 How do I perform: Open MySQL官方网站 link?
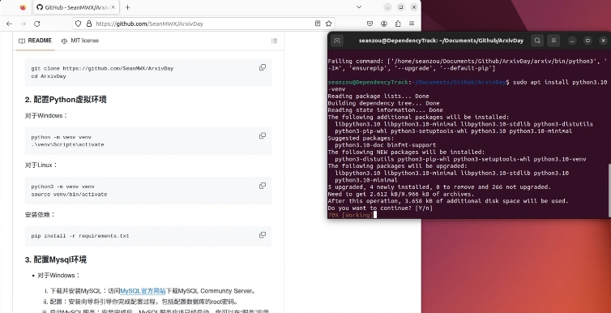(x=143, y=291)
